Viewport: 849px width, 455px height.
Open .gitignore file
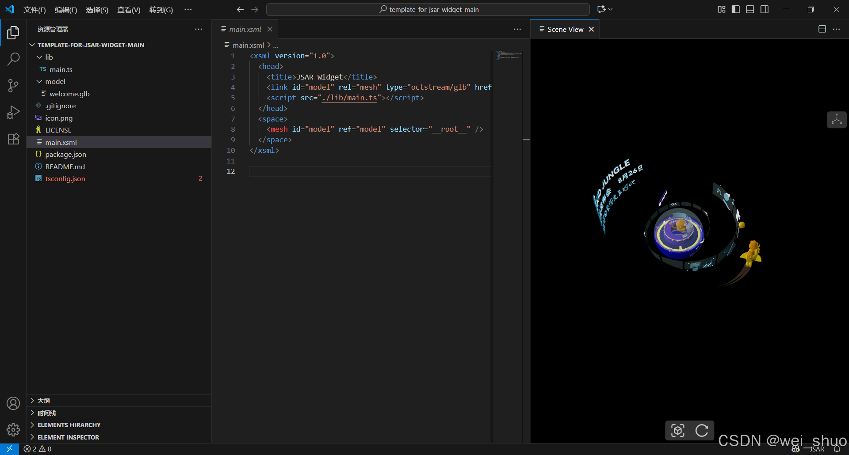point(119,106)
